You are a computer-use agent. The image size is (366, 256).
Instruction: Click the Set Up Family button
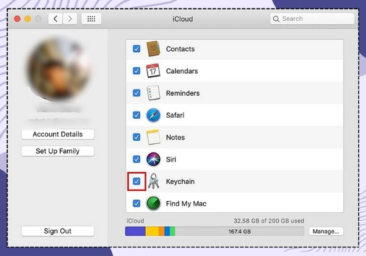tap(58, 151)
